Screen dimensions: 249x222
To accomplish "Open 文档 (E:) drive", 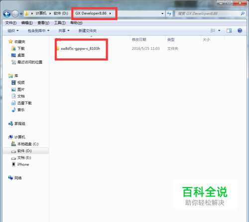I will 24,158.
